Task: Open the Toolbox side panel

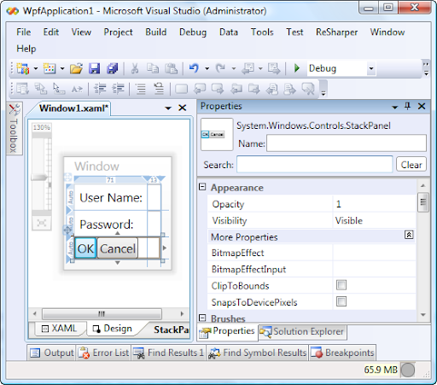Action: coord(15,129)
